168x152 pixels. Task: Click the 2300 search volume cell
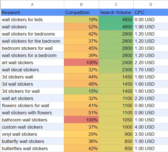(116, 70)
